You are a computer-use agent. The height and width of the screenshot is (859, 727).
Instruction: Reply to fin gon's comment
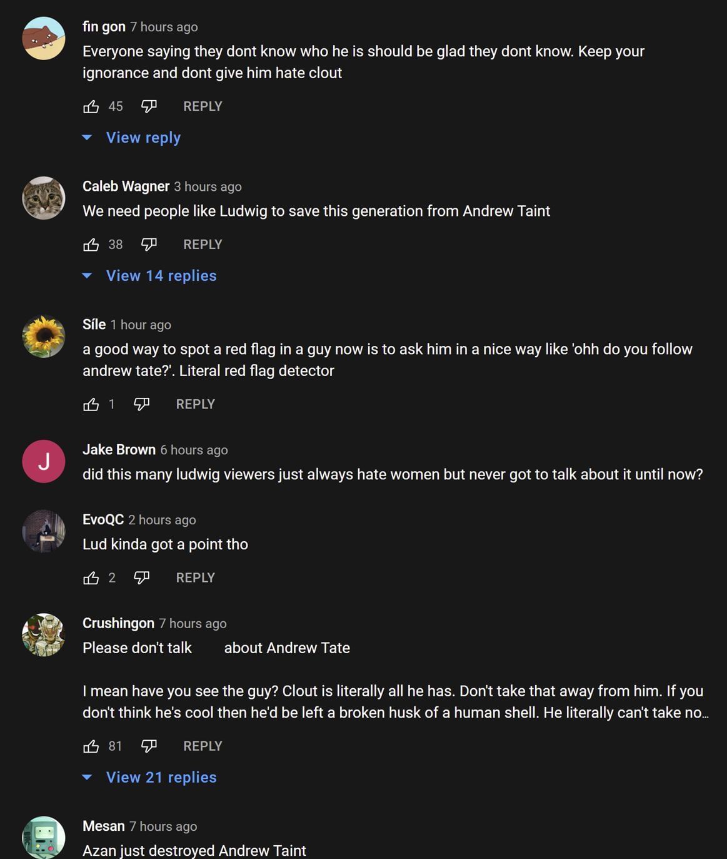click(203, 106)
